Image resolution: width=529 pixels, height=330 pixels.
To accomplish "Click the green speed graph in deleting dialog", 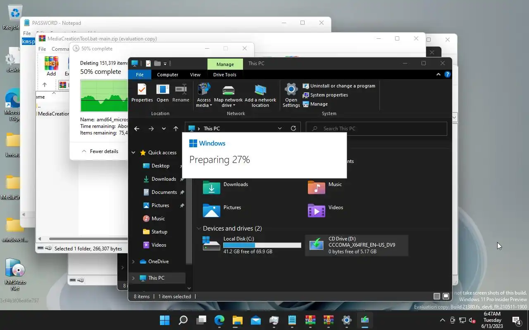I will coord(105,96).
